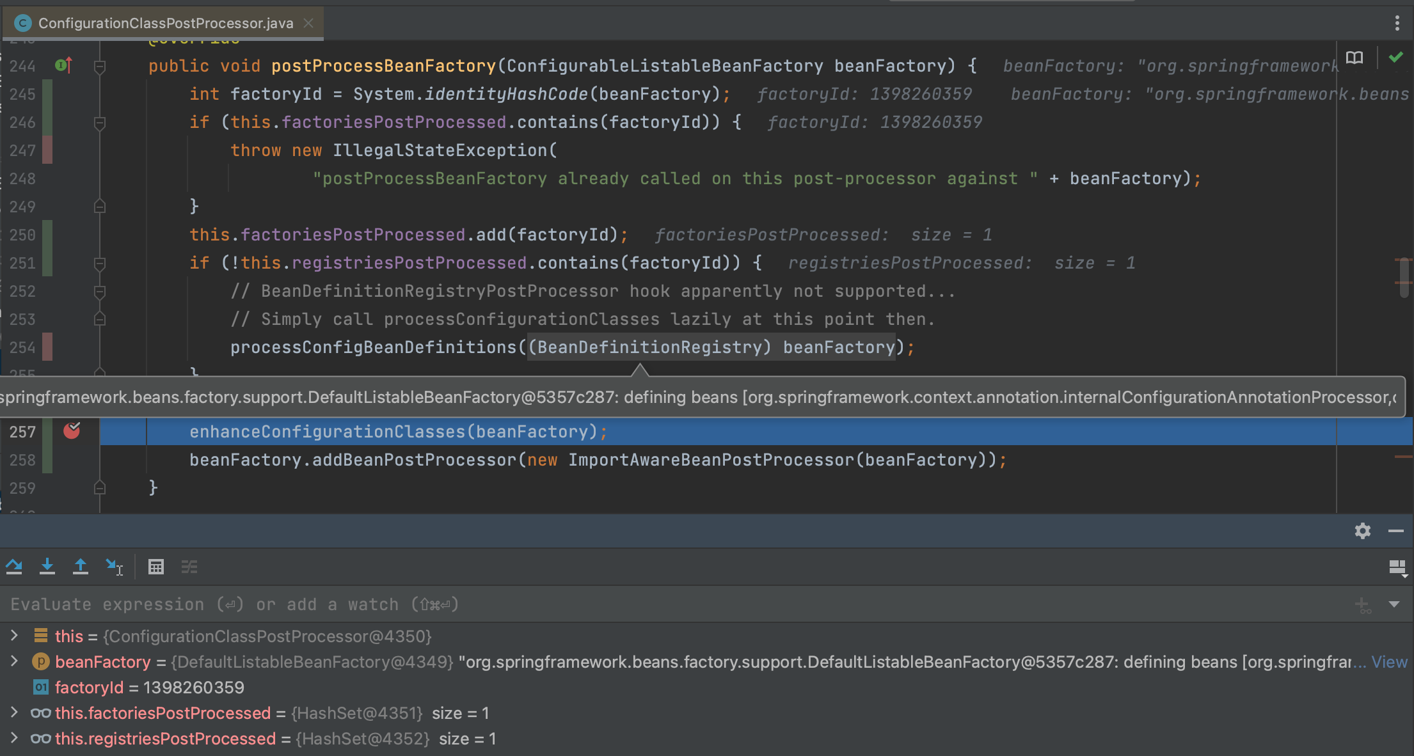Open the editor tabs more-options menu
1414x756 pixels.
click(1397, 23)
